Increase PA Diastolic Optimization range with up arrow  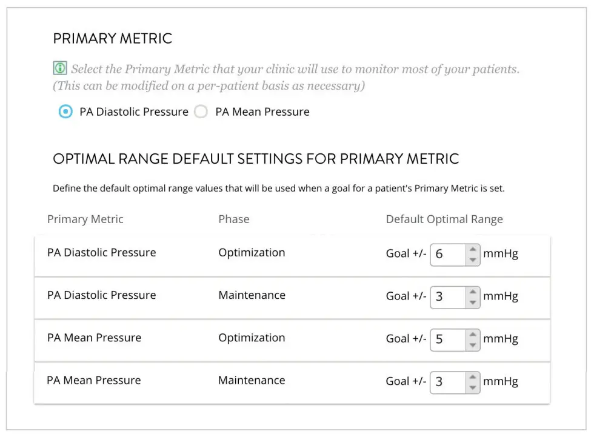pyautogui.click(x=472, y=249)
